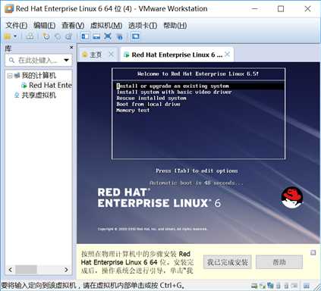Select 'Rescue installed system' boot option
321x291 pixels.
[x=151, y=98]
